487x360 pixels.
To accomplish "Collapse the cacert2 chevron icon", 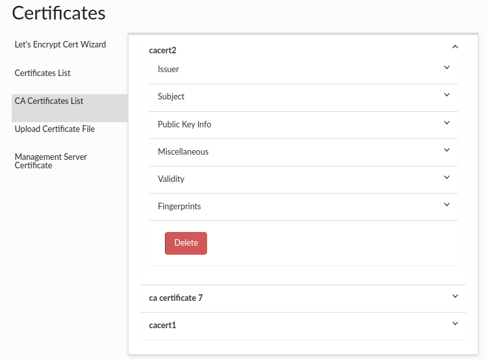I will pos(455,47).
